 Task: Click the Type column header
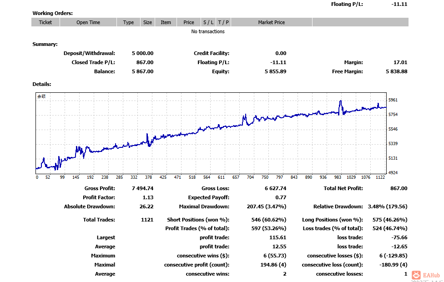coord(128,22)
